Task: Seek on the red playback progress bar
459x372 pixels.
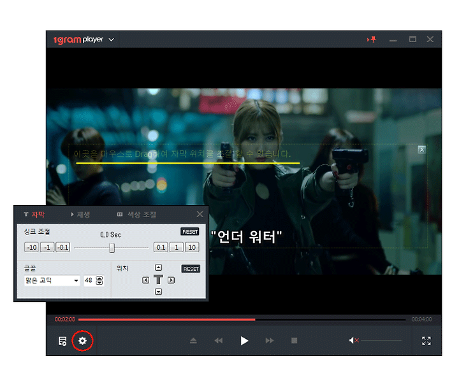Action: click(x=242, y=320)
